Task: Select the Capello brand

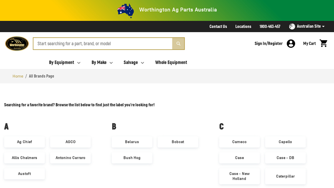Action: coord(286,142)
